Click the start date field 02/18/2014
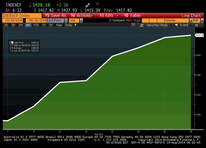 point(13,21)
